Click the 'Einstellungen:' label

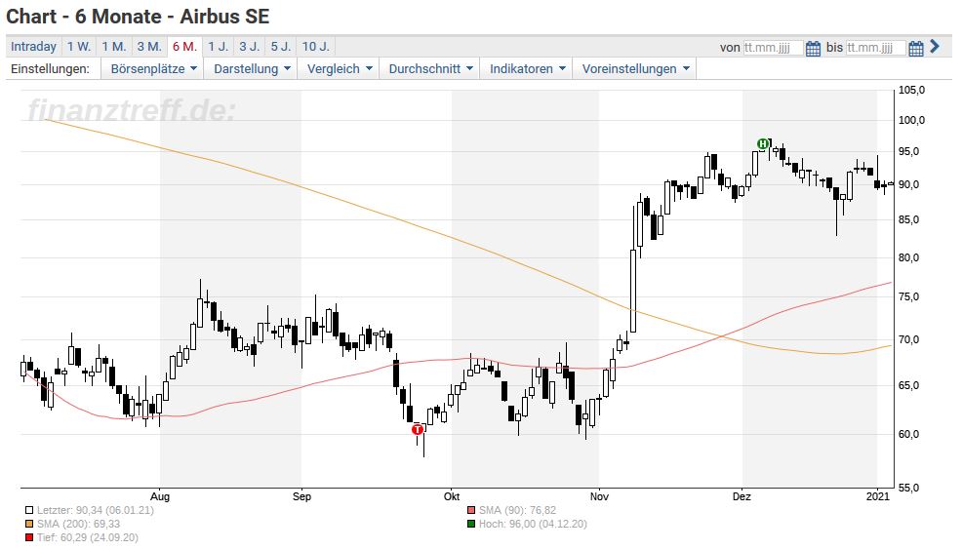click(50, 68)
